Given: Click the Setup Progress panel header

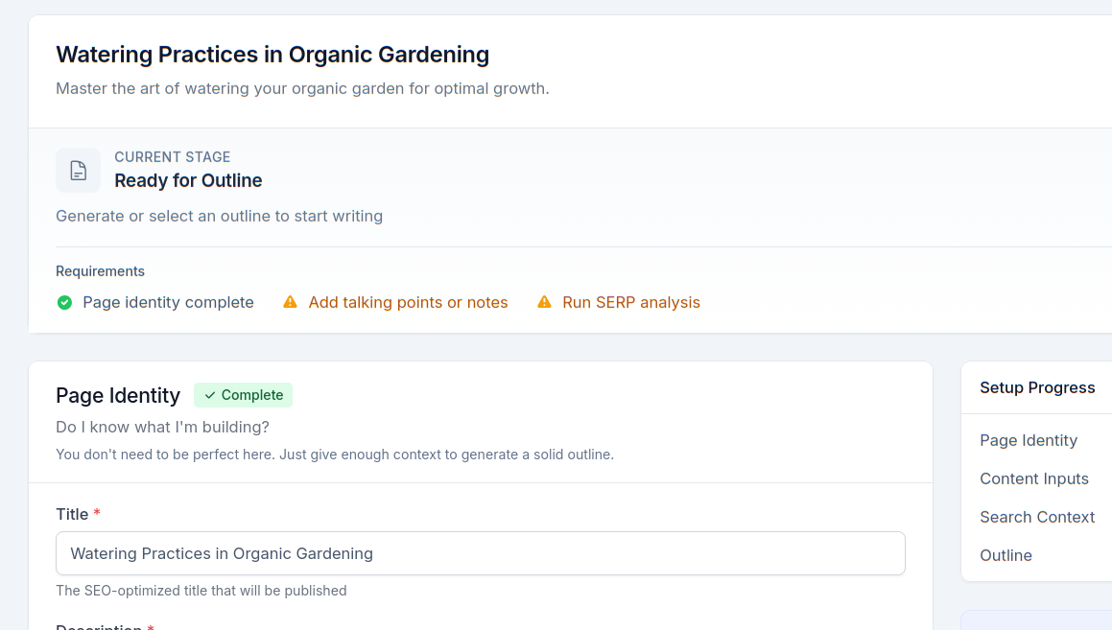Looking at the screenshot, I should pyautogui.click(x=1037, y=387).
